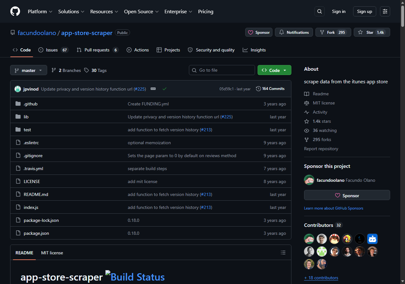This screenshot has height=284, width=405.
Task: Click the GitHub logo icon
Action: pyautogui.click(x=15, y=11)
